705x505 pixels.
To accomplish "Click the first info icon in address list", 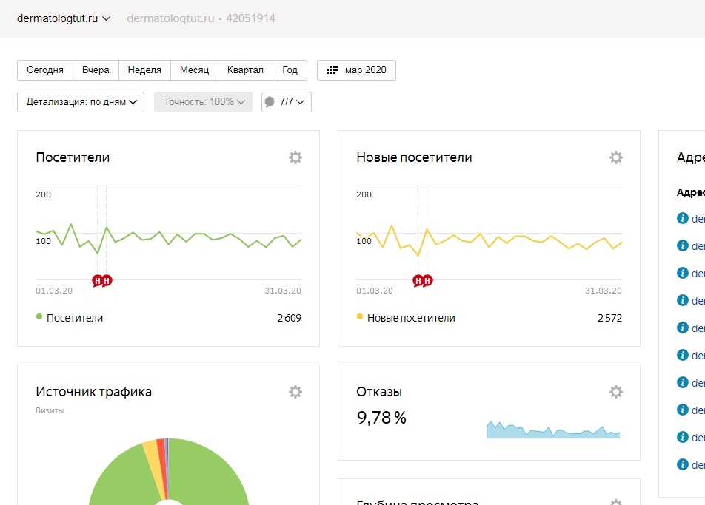I will 683,218.
